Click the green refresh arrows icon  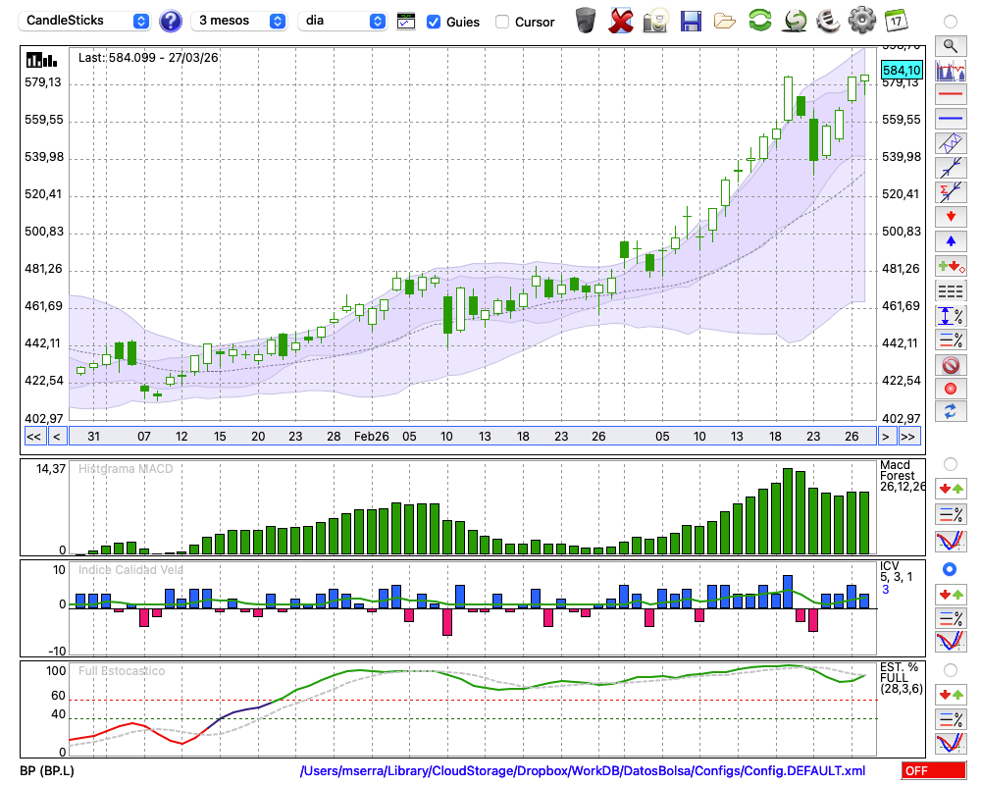[x=759, y=21]
